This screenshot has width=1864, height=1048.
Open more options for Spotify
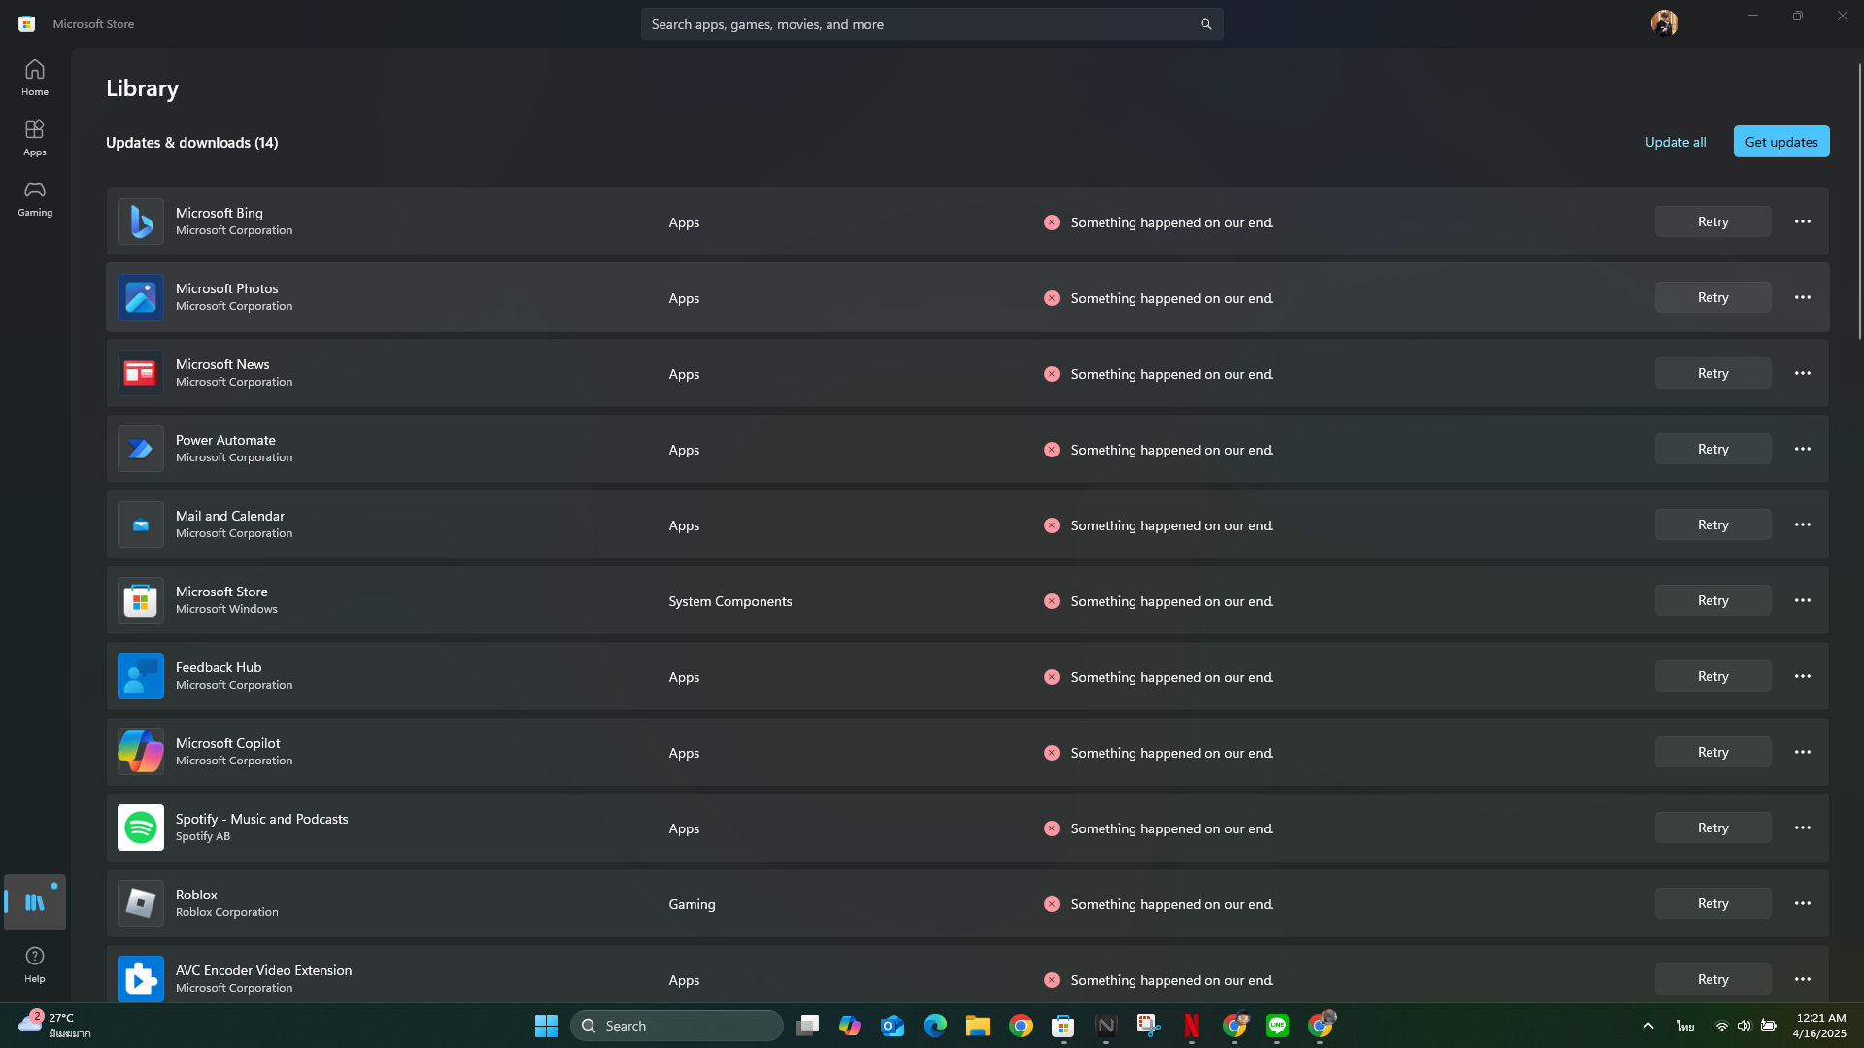1802,828
